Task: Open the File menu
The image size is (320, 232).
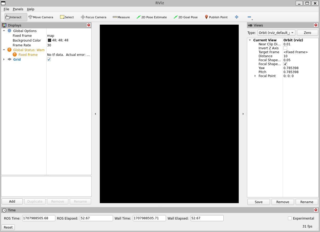Action: click(6, 9)
